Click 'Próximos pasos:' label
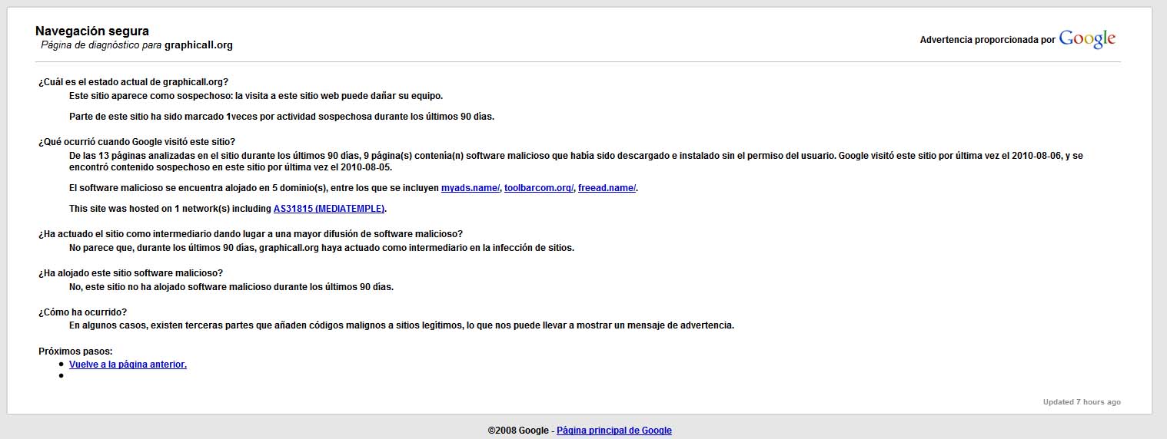 75,352
